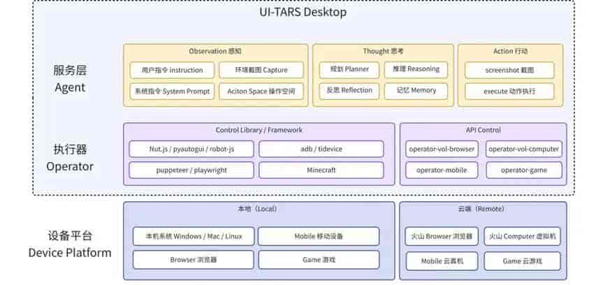Screen dimensions: 603x285
Task: Click the "Control Library / Framework" heading
Action: click(x=259, y=130)
